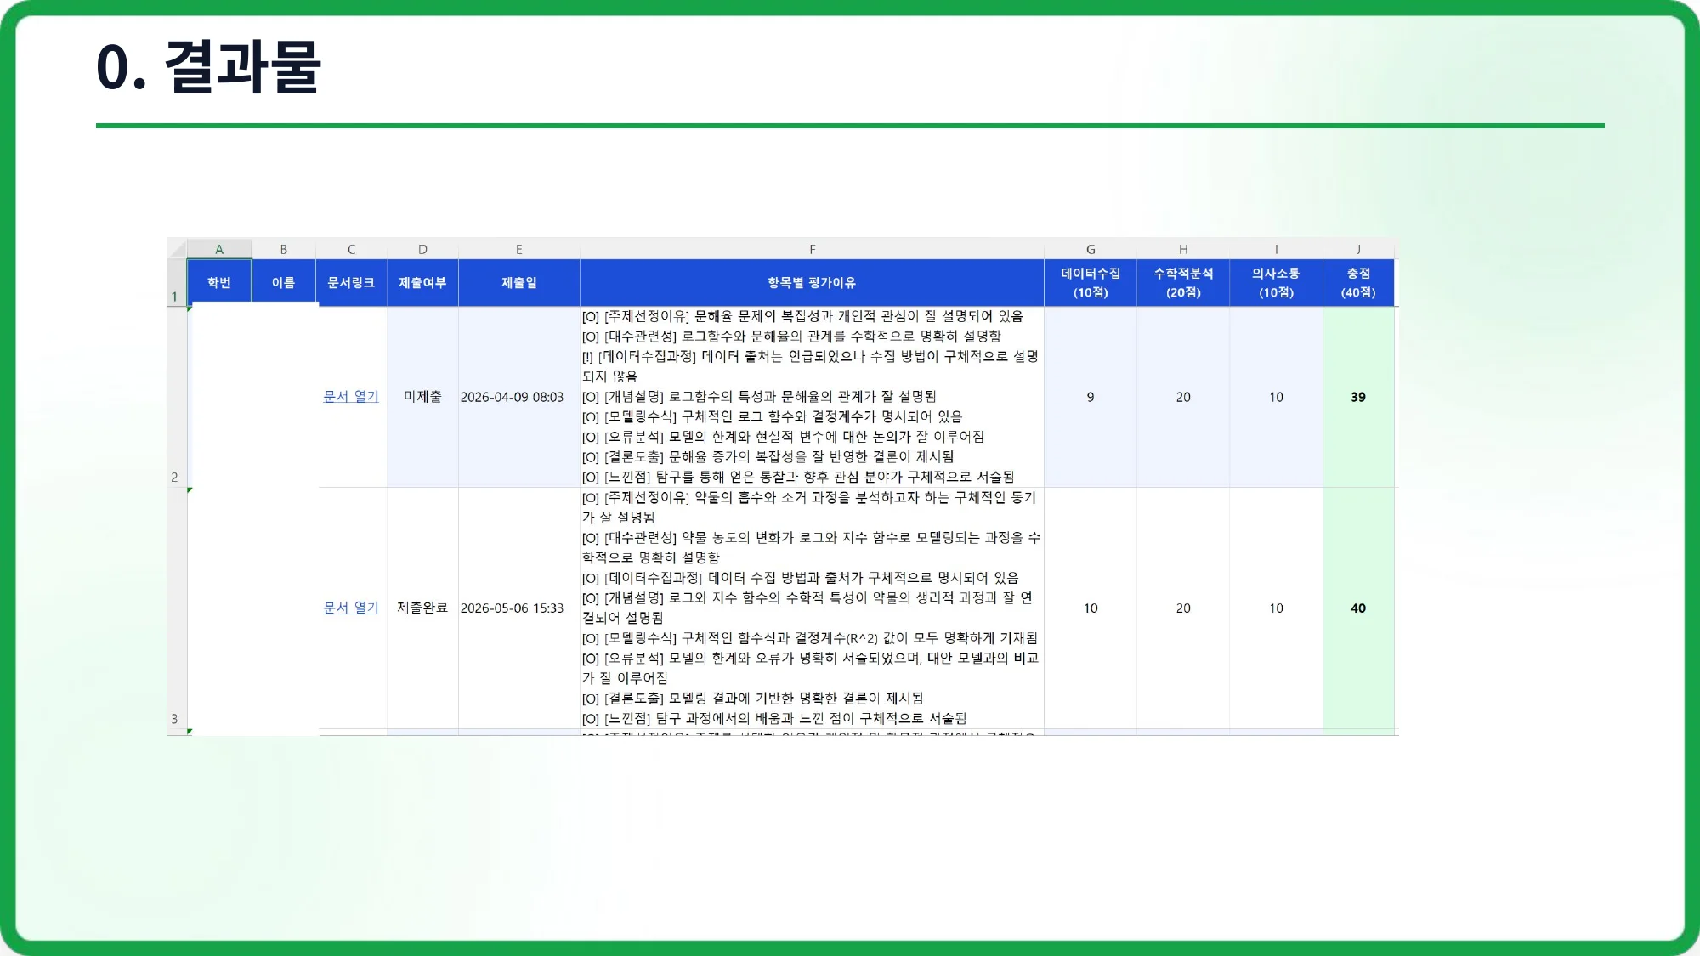Click the 이름 header cell
1700x956 pixels.
[x=284, y=283]
